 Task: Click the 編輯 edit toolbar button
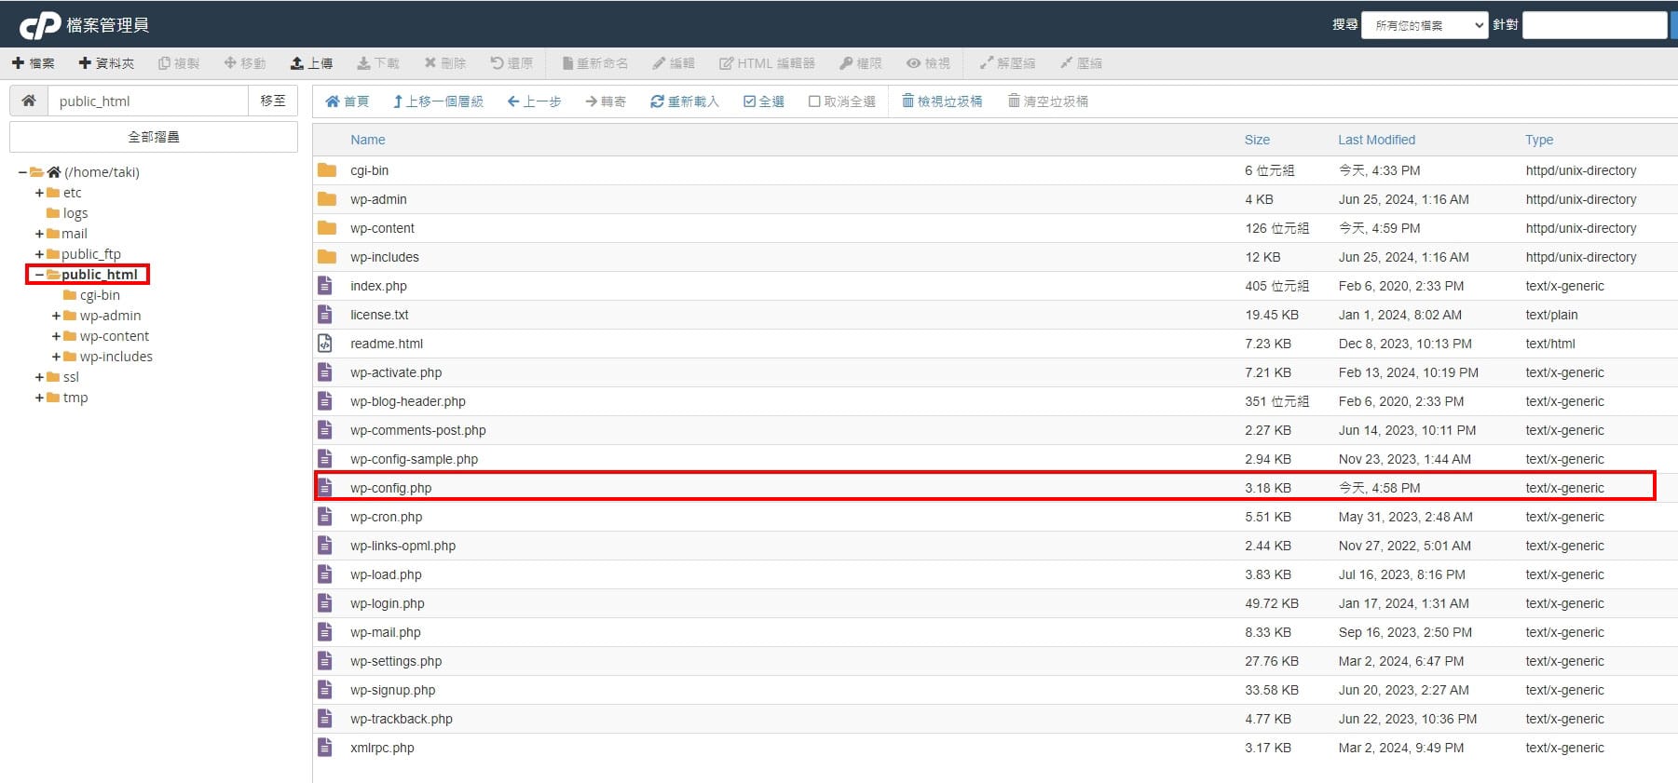pyautogui.click(x=674, y=63)
